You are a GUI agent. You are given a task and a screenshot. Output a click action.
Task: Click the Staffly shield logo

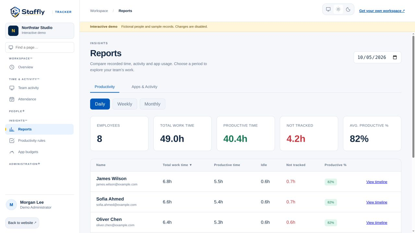click(x=15, y=12)
